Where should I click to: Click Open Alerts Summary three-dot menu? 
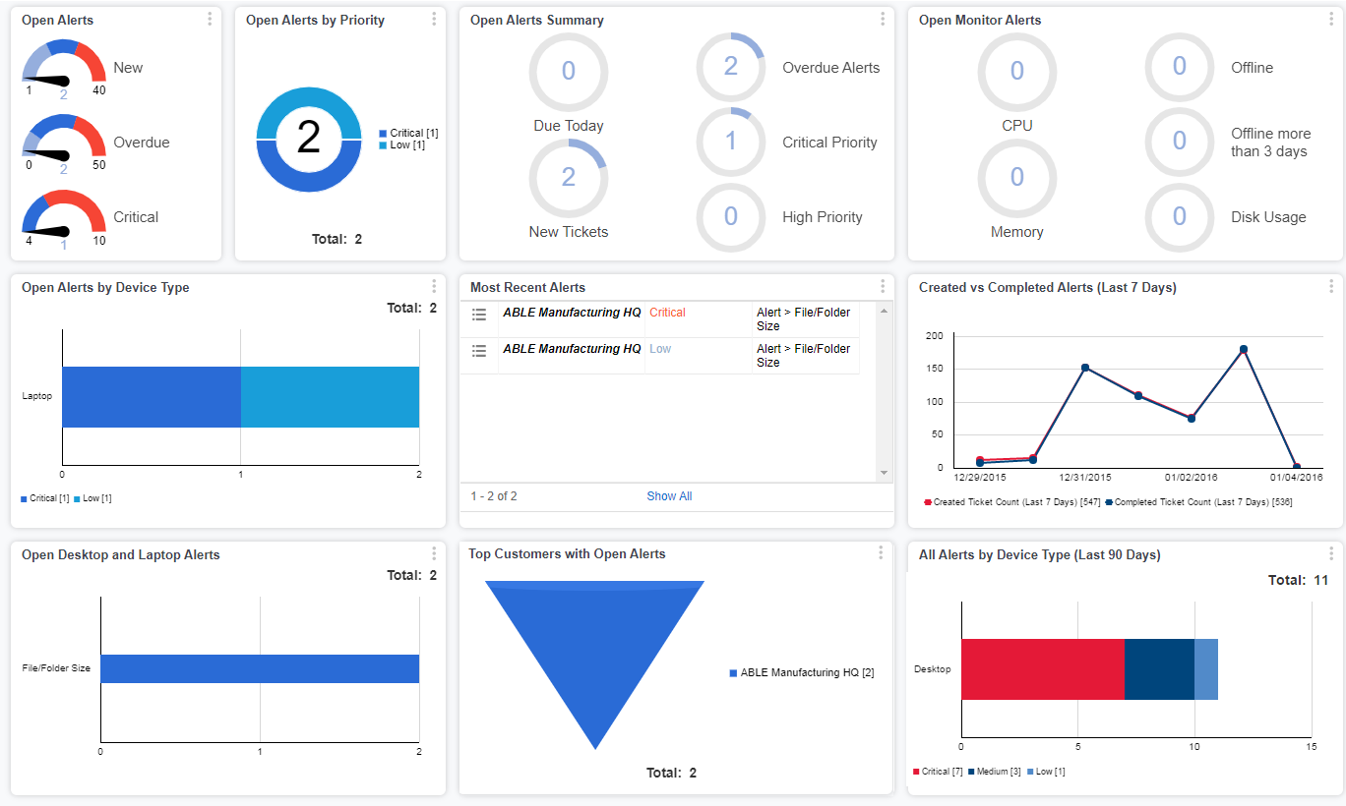tap(882, 20)
